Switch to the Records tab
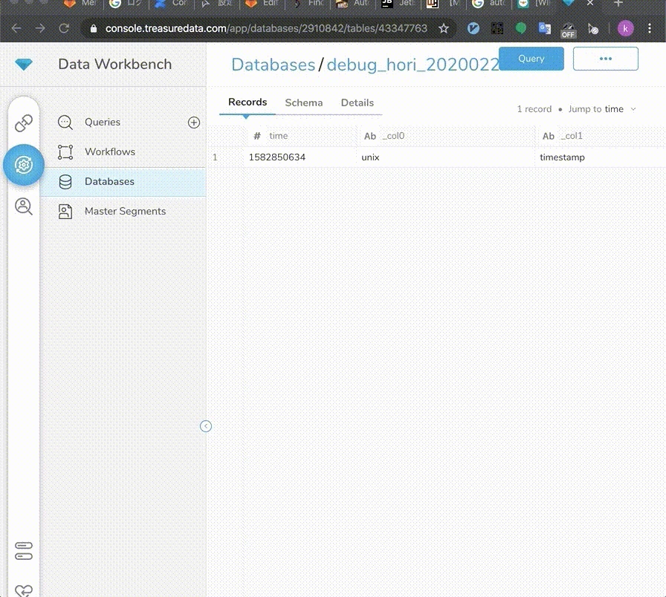The height and width of the screenshot is (597, 666). coord(248,102)
